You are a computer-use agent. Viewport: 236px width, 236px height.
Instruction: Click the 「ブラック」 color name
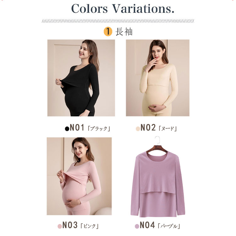click(x=99, y=129)
